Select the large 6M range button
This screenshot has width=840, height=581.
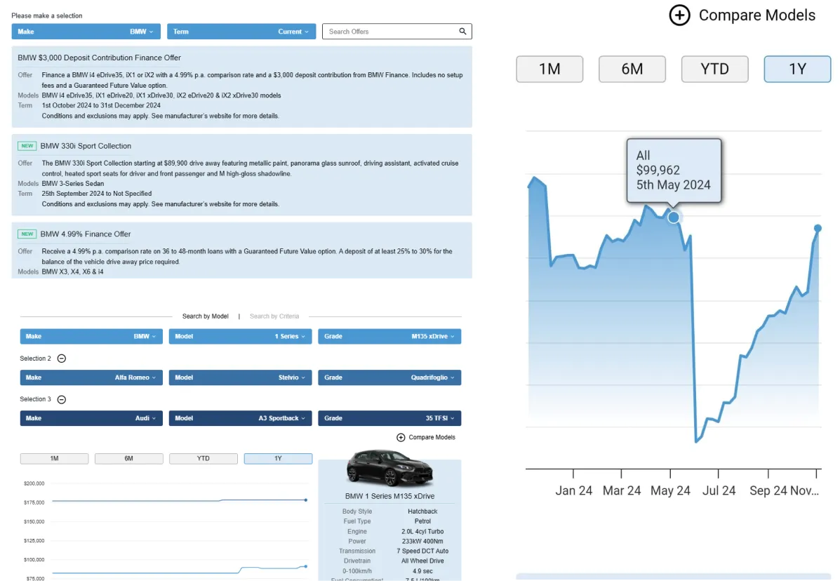[632, 69]
